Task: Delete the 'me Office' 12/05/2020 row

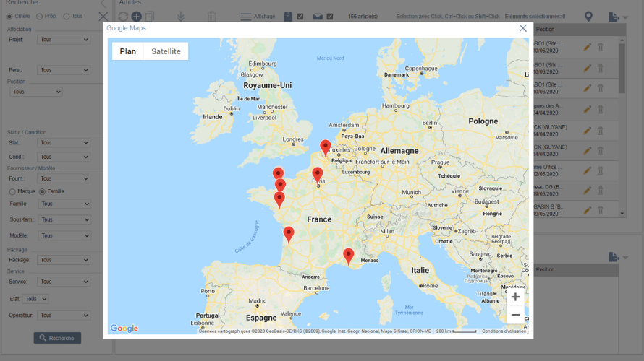Action: coord(601,170)
